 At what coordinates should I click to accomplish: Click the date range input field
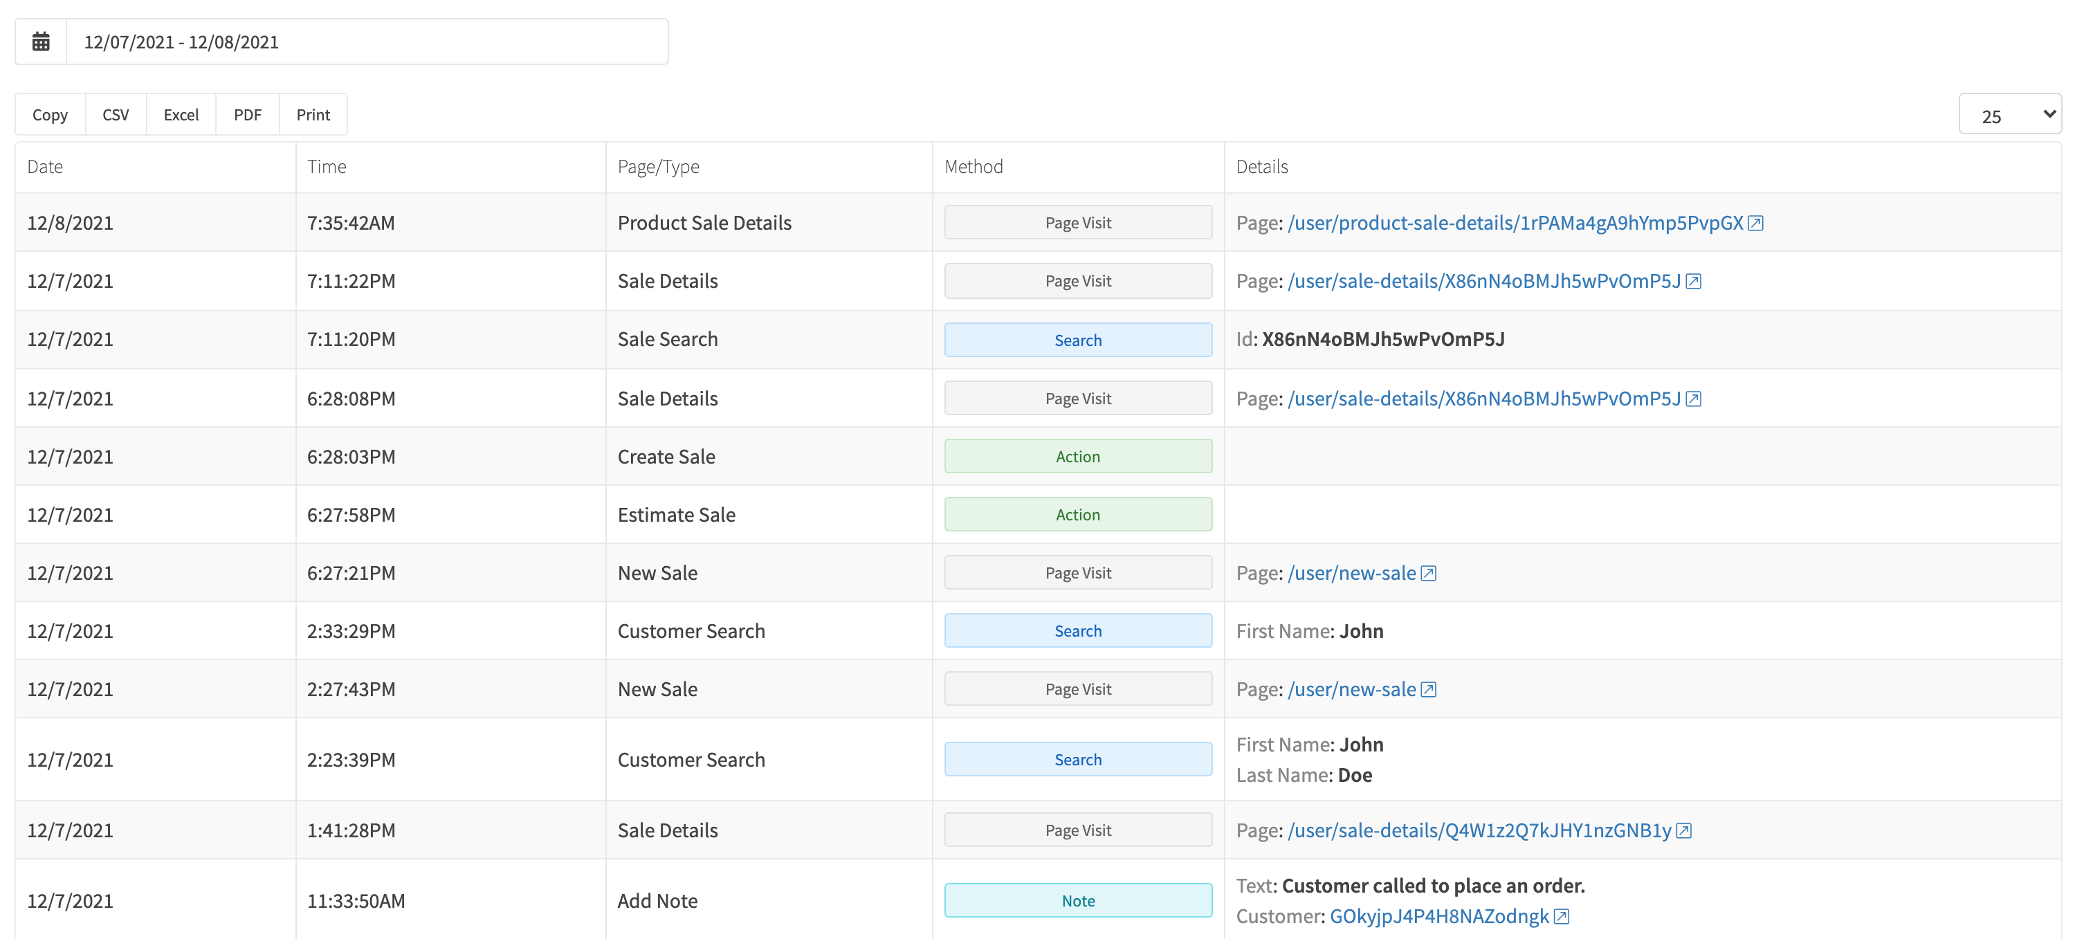[367, 42]
